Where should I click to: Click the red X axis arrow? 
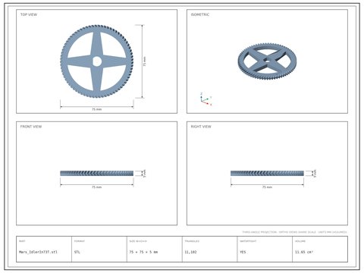(206, 102)
